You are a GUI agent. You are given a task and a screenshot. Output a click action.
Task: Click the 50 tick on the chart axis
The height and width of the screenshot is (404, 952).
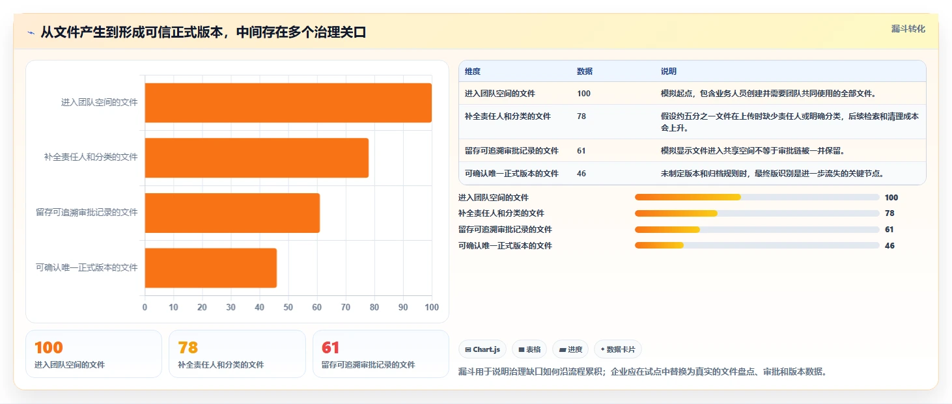pyautogui.click(x=288, y=307)
